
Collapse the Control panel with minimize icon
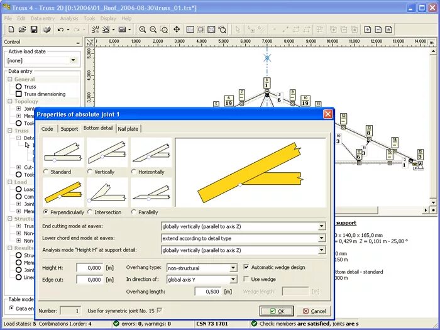[x=78, y=42]
